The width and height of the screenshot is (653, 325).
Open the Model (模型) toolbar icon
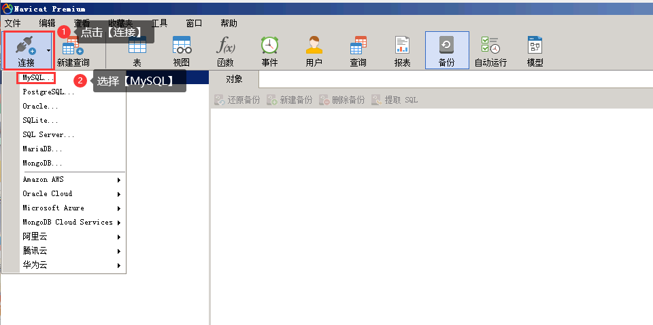click(x=535, y=45)
